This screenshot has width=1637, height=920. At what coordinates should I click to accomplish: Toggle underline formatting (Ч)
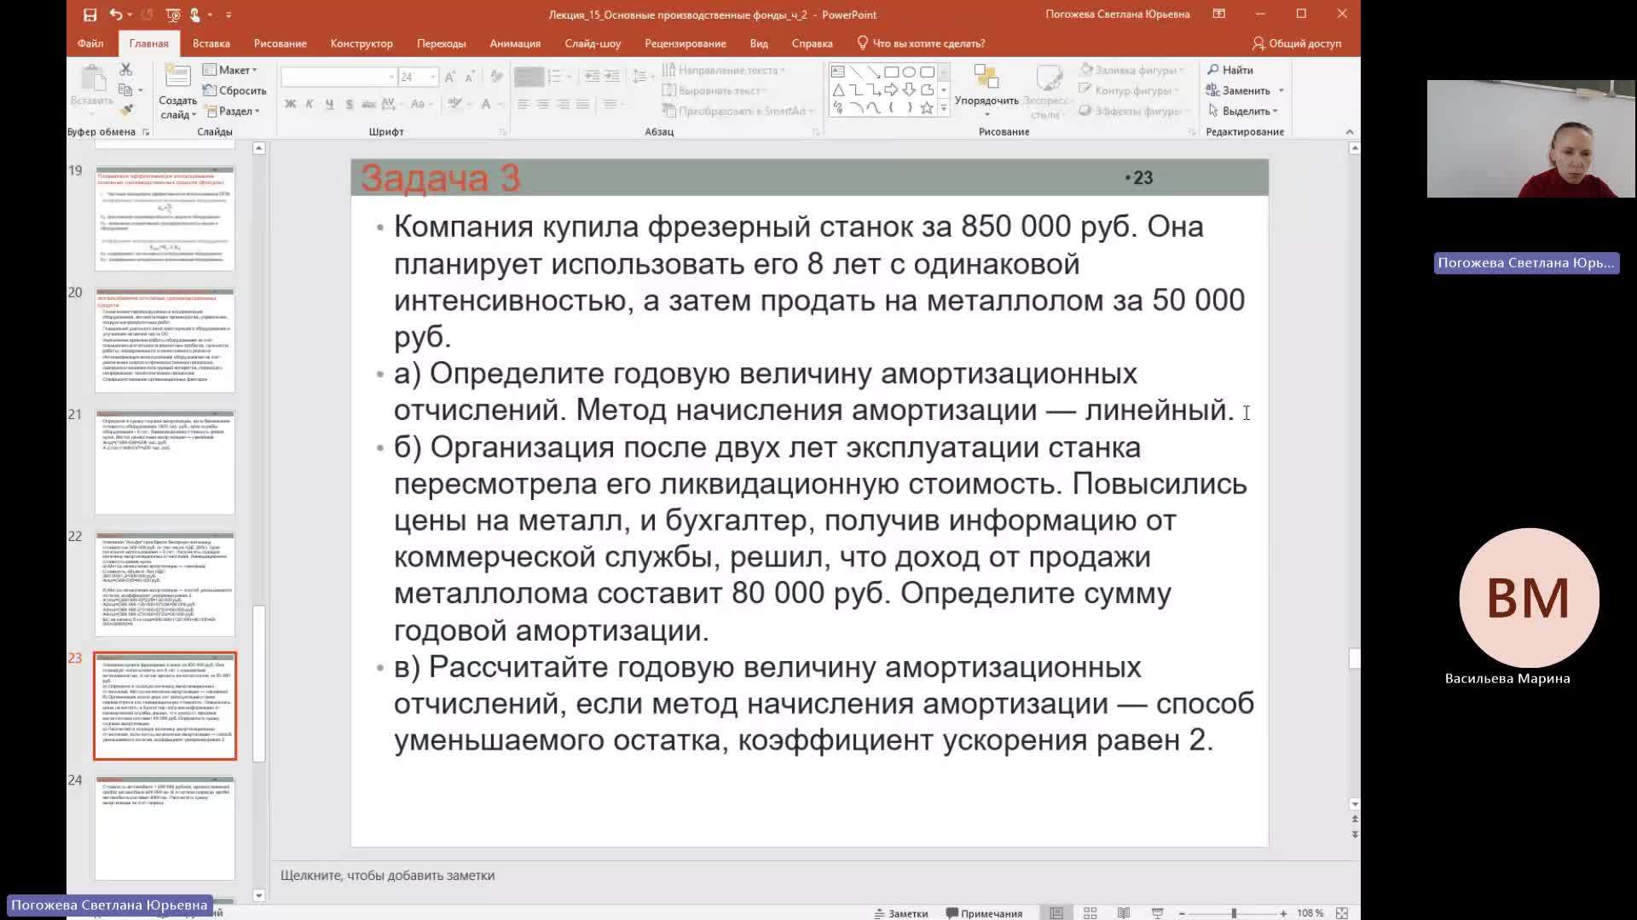(329, 104)
